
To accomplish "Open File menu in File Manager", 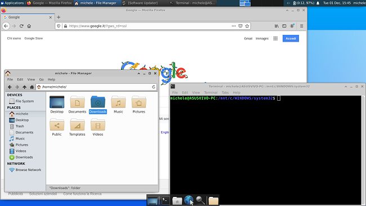I will (10, 79).
